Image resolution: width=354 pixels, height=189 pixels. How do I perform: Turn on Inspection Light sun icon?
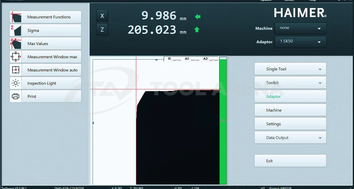pyautogui.click(x=16, y=83)
